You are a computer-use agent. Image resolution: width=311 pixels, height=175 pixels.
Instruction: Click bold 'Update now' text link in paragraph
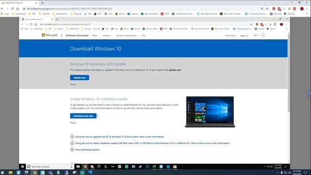[x=175, y=70]
